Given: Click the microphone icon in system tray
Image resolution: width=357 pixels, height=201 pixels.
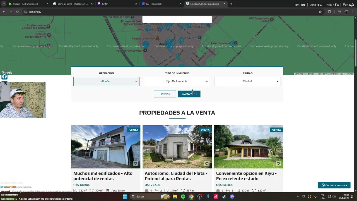Looking at the screenshot, I should (315, 197).
